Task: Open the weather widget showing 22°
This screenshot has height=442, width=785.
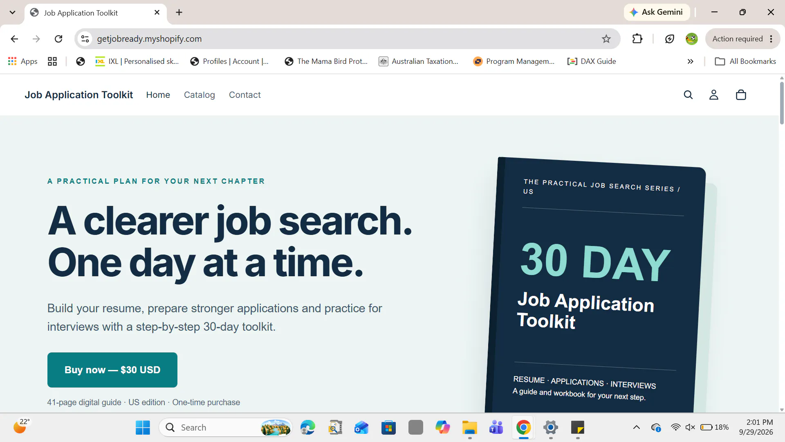Action: (22, 427)
